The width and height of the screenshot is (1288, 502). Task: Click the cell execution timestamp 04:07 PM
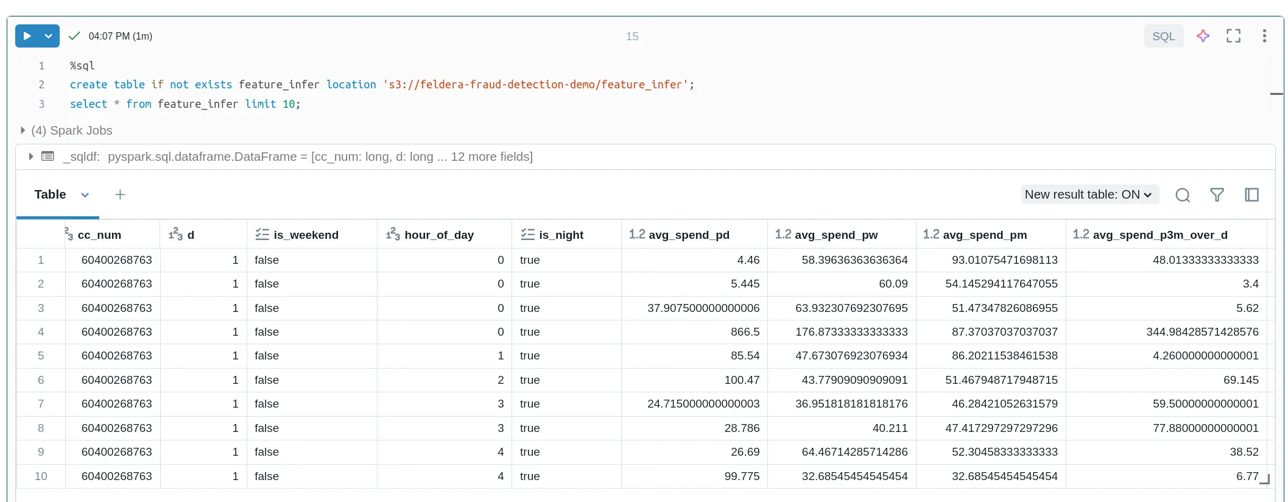click(120, 36)
